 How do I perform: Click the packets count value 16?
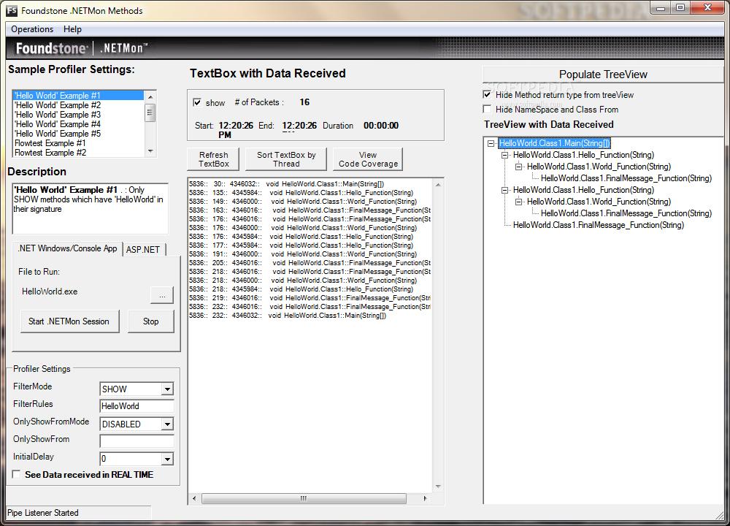304,102
